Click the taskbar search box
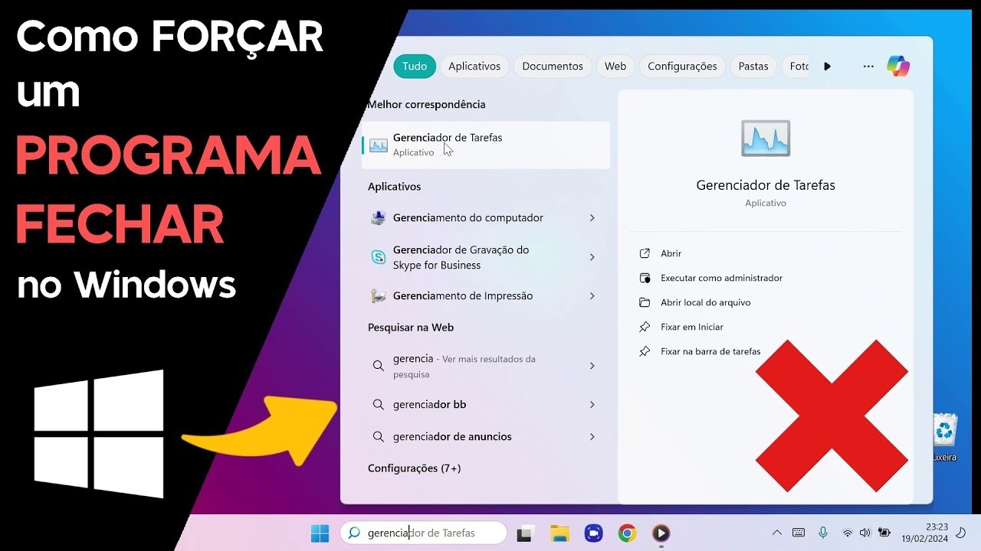981x551 pixels. pos(424,533)
